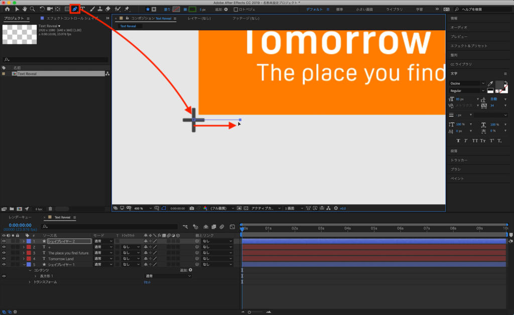Hide the Tomorrow Land layer eye
The height and width of the screenshot is (315, 514).
(x=4, y=259)
